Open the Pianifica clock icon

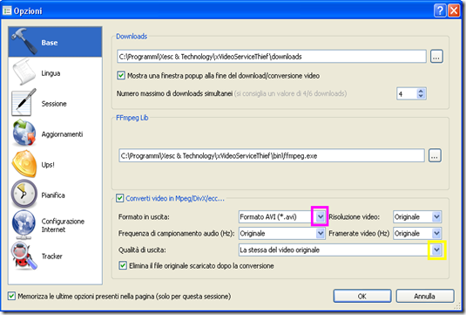pos(24,194)
